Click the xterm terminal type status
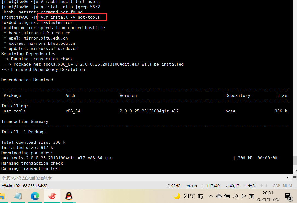 [x=192, y=186]
